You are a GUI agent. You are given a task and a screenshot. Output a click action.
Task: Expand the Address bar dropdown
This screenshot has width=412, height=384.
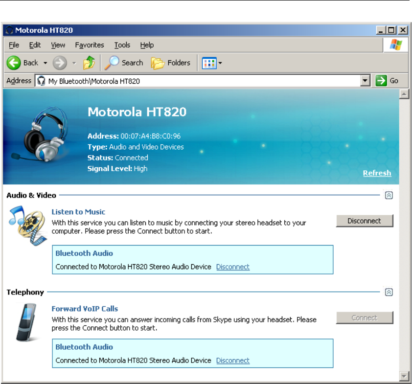(365, 81)
